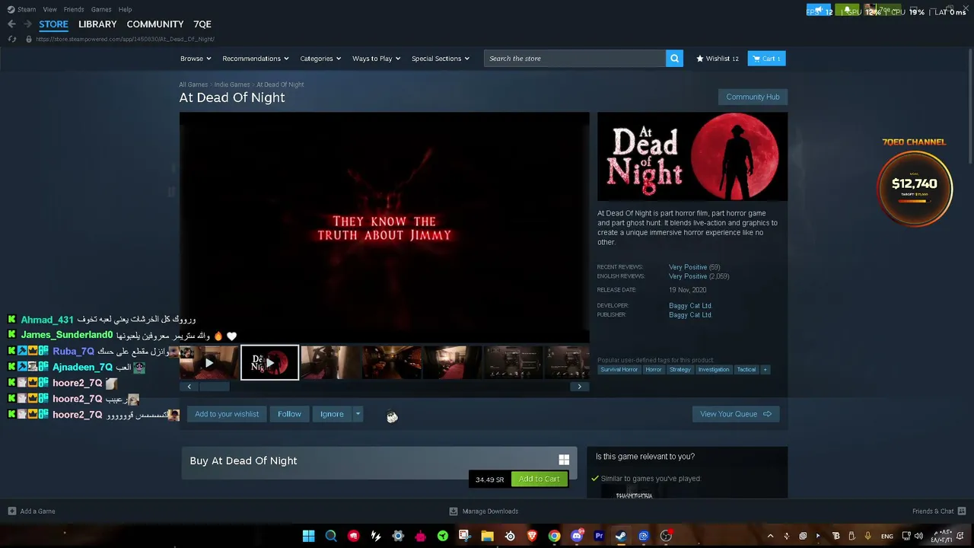
Task: Show hidden system tray icons
Action: tap(770, 536)
